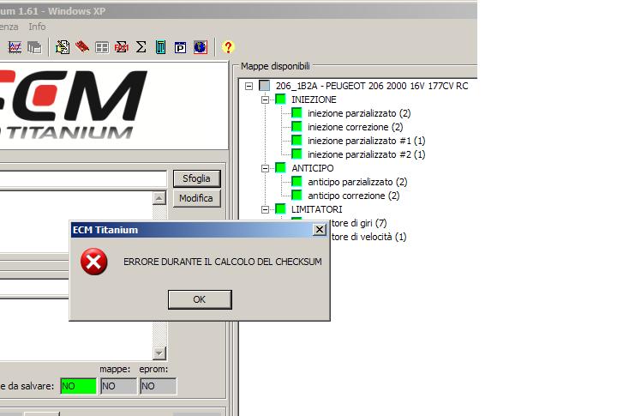This screenshot has width=617, height=416.
Task: Select 206_1B2A - PEUGEOT 206 2000 16V 177CV RC
Action: click(x=372, y=86)
